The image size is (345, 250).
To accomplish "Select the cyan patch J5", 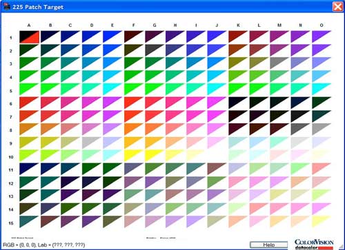I will [217, 90].
